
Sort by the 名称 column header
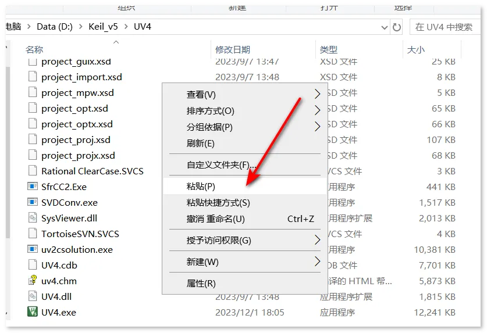[34, 49]
